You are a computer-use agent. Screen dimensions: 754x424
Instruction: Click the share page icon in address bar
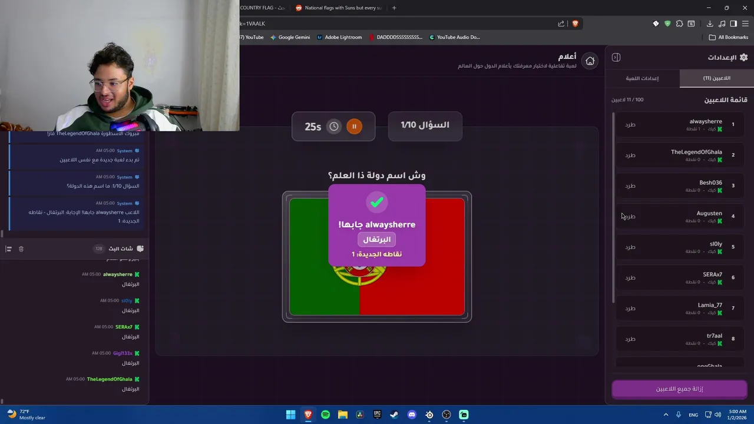click(x=561, y=24)
